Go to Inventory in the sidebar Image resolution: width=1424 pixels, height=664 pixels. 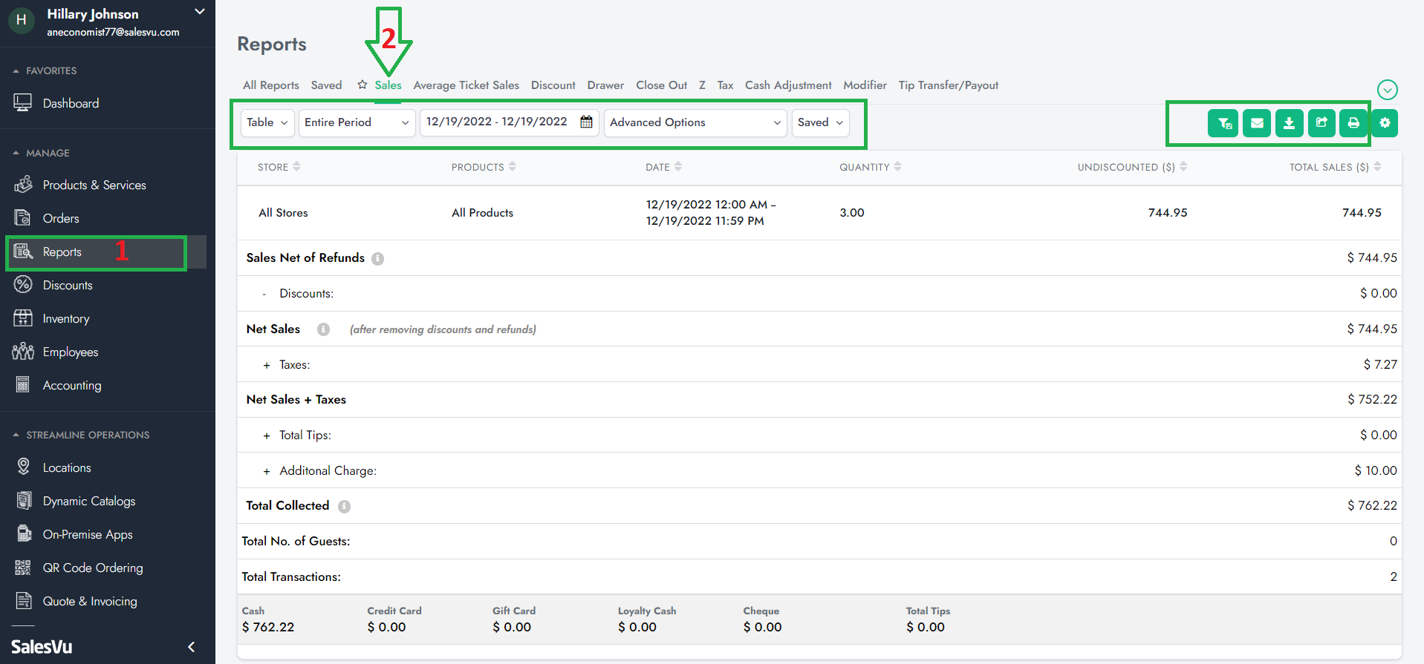[x=66, y=319]
